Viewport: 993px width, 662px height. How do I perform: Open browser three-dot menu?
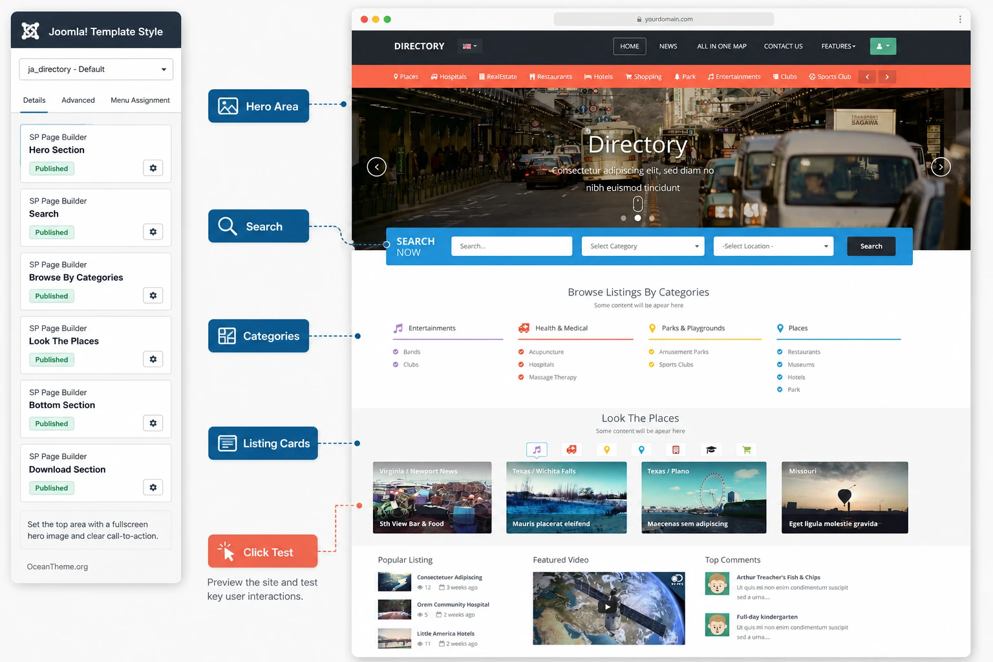coord(960,19)
